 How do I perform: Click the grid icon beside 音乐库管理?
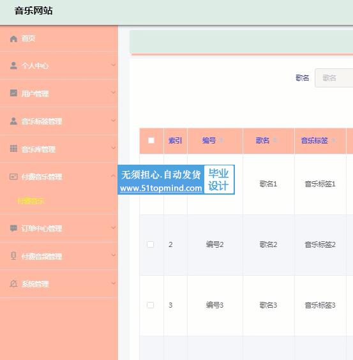[x=13, y=149]
